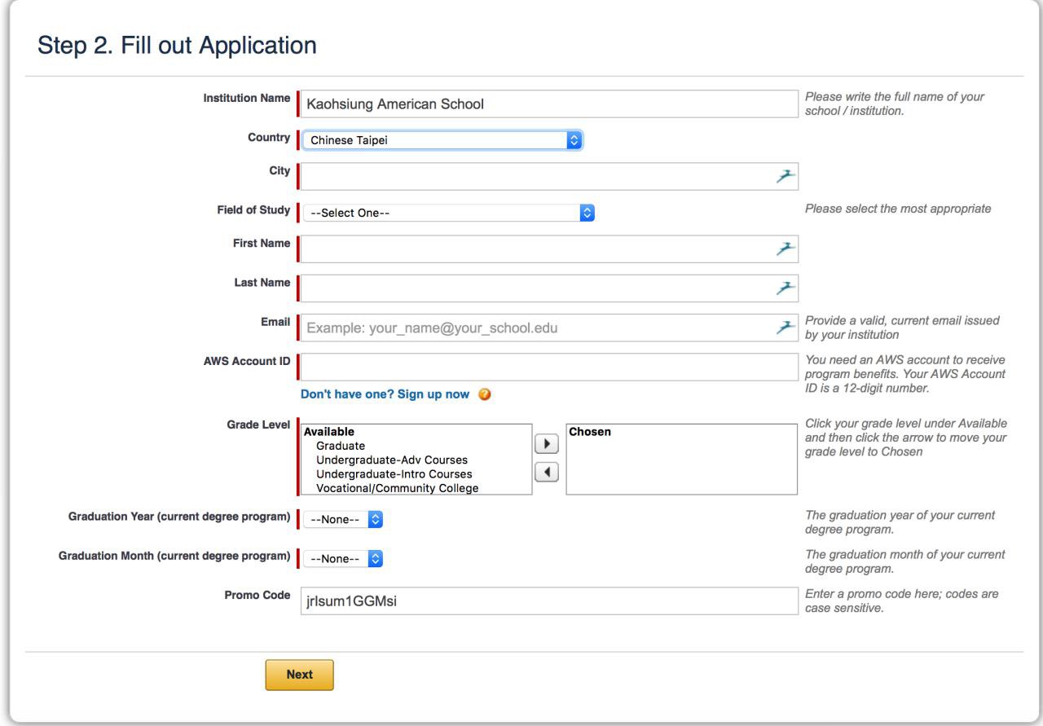Open the Field of Study dropdown

[x=449, y=213]
